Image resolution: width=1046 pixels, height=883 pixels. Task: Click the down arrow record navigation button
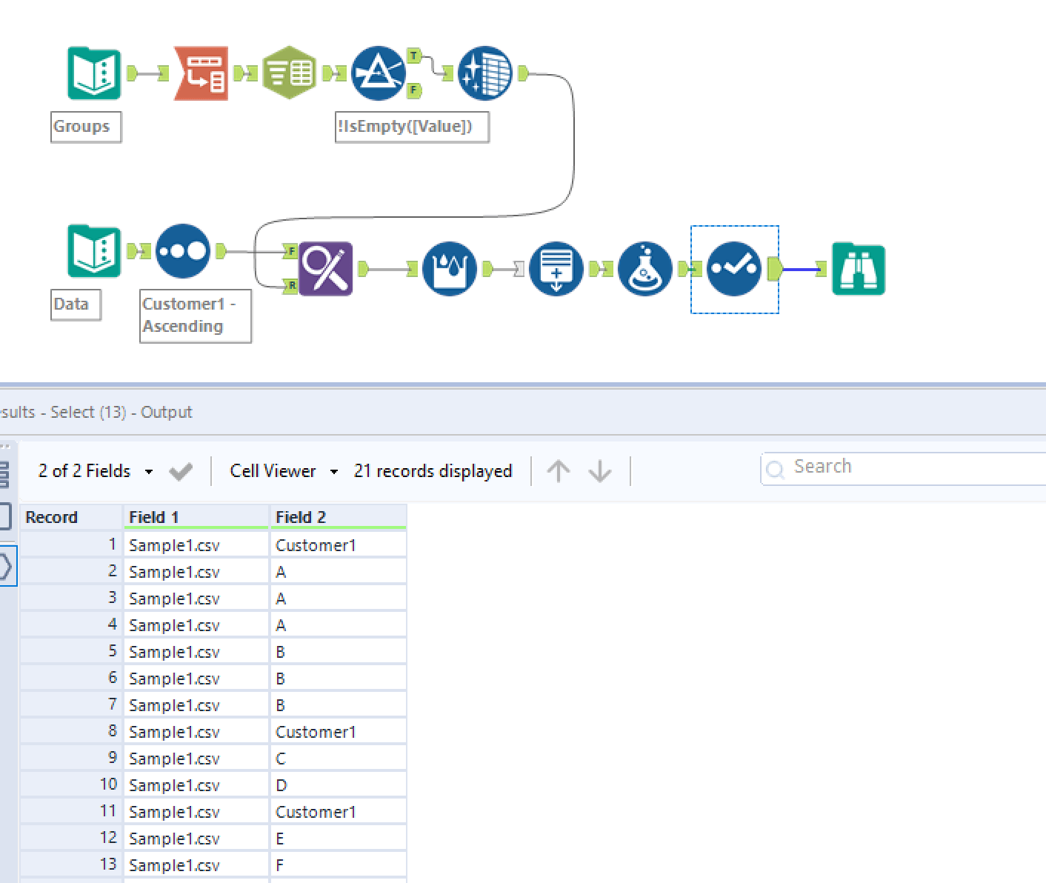(x=599, y=470)
